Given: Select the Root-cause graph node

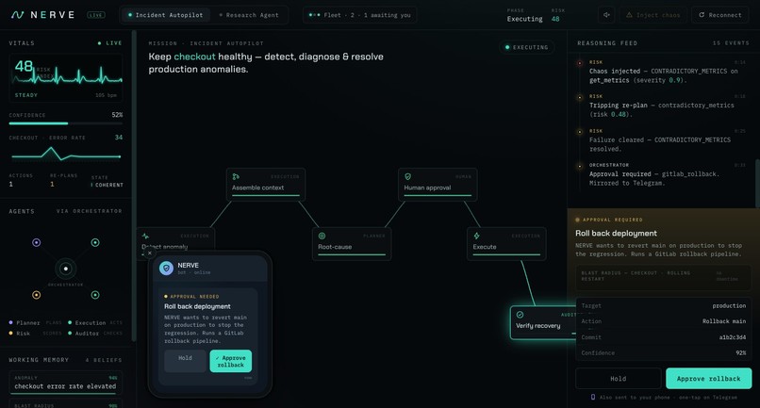Looking at the screenshot, I should click(352, 244).
